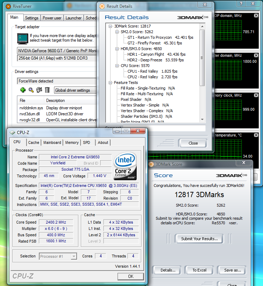The height and width of the screenshot is (286, 263).
Task: Close the 3DMark Score window with X
Action: [244, 163]
